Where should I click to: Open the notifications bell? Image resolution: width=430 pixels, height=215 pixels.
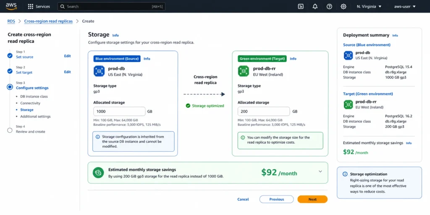(x=315, y=7)
